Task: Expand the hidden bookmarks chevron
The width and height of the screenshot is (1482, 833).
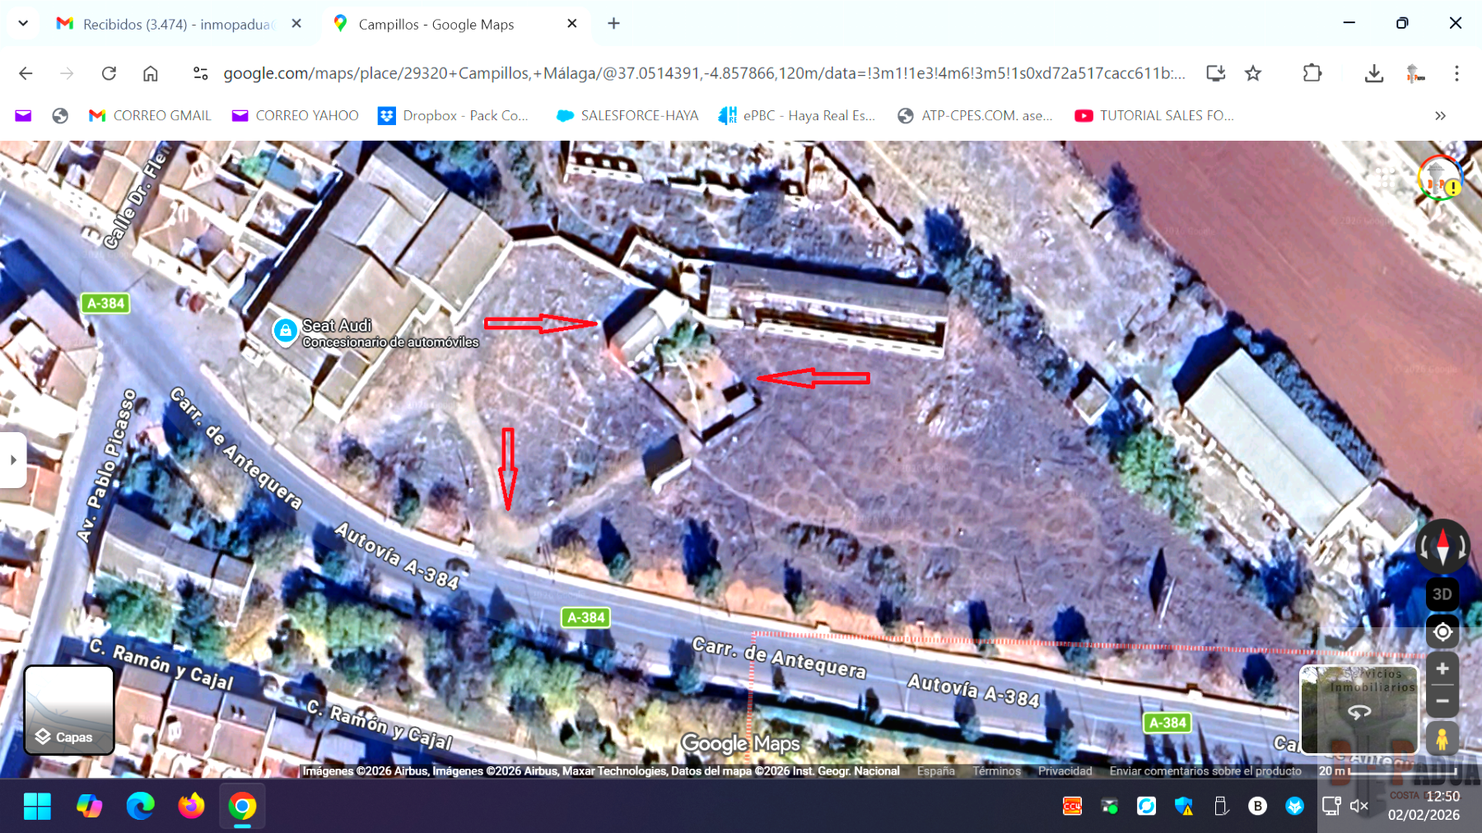Action: [1440, 116]
